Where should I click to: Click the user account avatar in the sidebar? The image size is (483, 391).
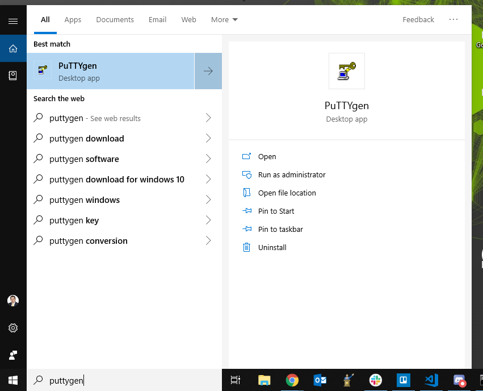pyautogui.click(x=13, y=300)
